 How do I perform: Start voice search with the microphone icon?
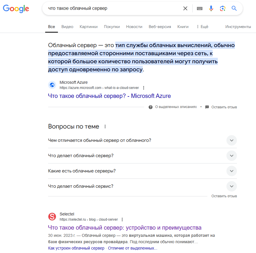[211, 8]
